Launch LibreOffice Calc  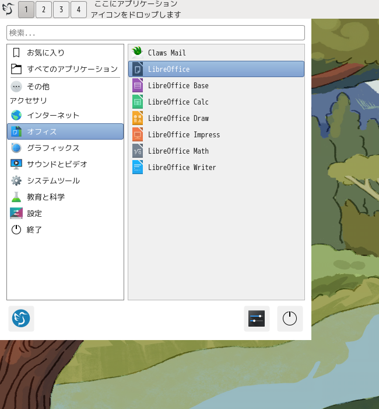click(x=216, y=102)
